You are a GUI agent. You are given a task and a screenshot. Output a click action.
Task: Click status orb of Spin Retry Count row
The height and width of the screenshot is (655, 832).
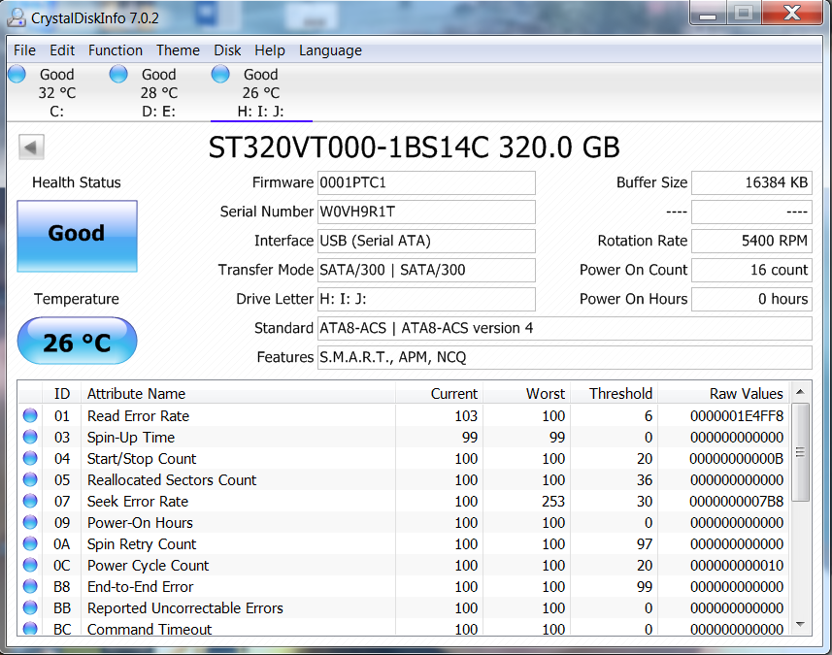point(30,543)
